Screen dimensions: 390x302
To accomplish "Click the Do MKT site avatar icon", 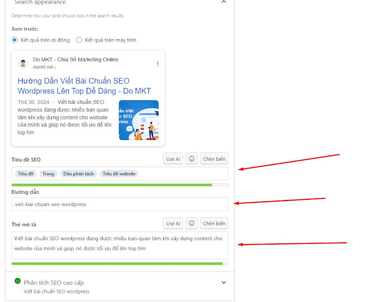I will pos(23,63).
